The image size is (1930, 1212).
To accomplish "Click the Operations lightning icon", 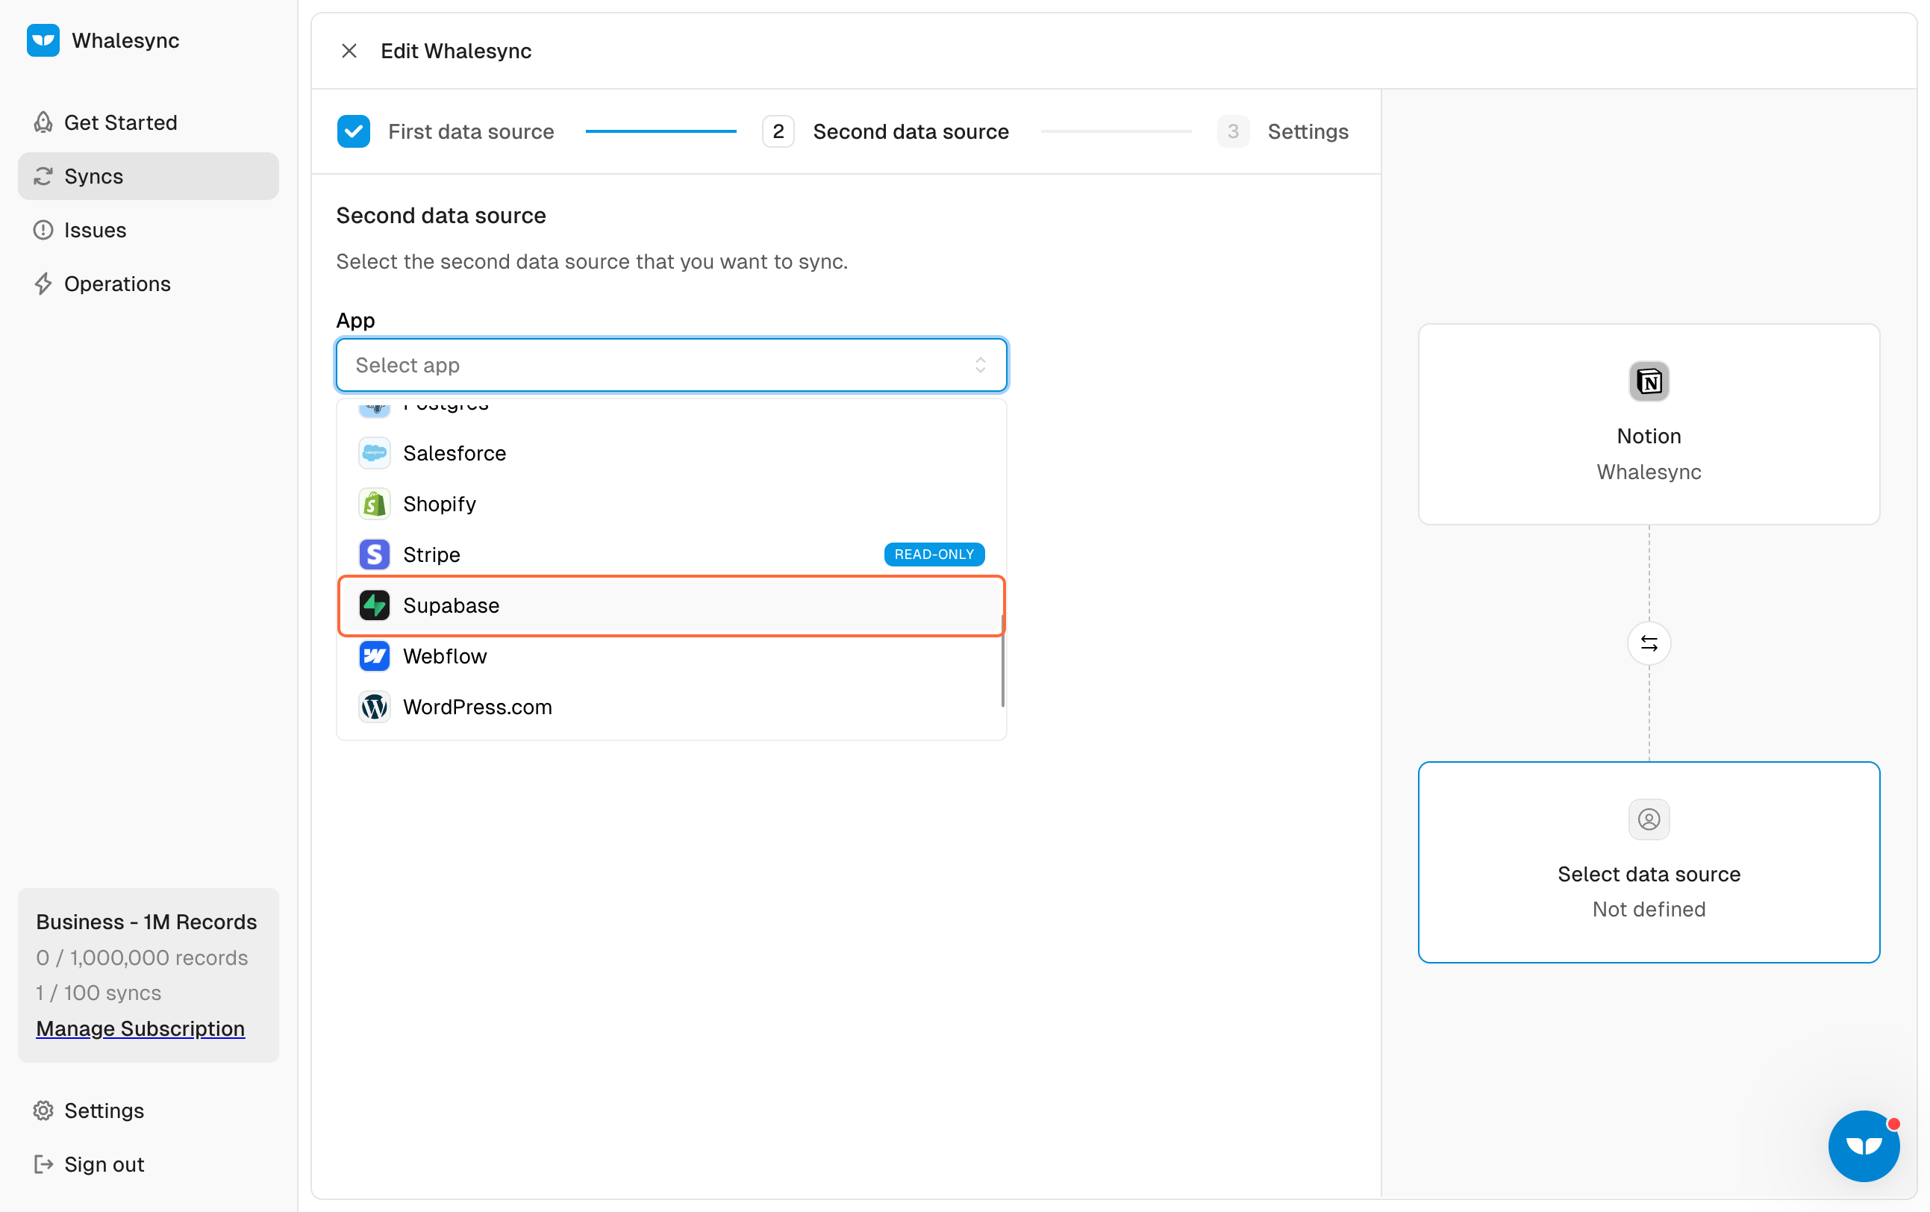I will (43, 284).
